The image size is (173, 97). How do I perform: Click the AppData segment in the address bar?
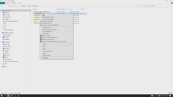pyautogui.click(x=24, y=6)
